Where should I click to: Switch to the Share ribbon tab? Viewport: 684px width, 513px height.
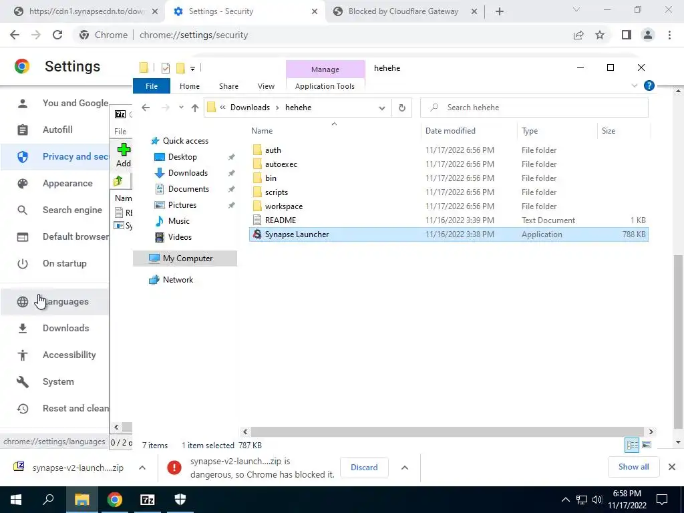(228, 86)
